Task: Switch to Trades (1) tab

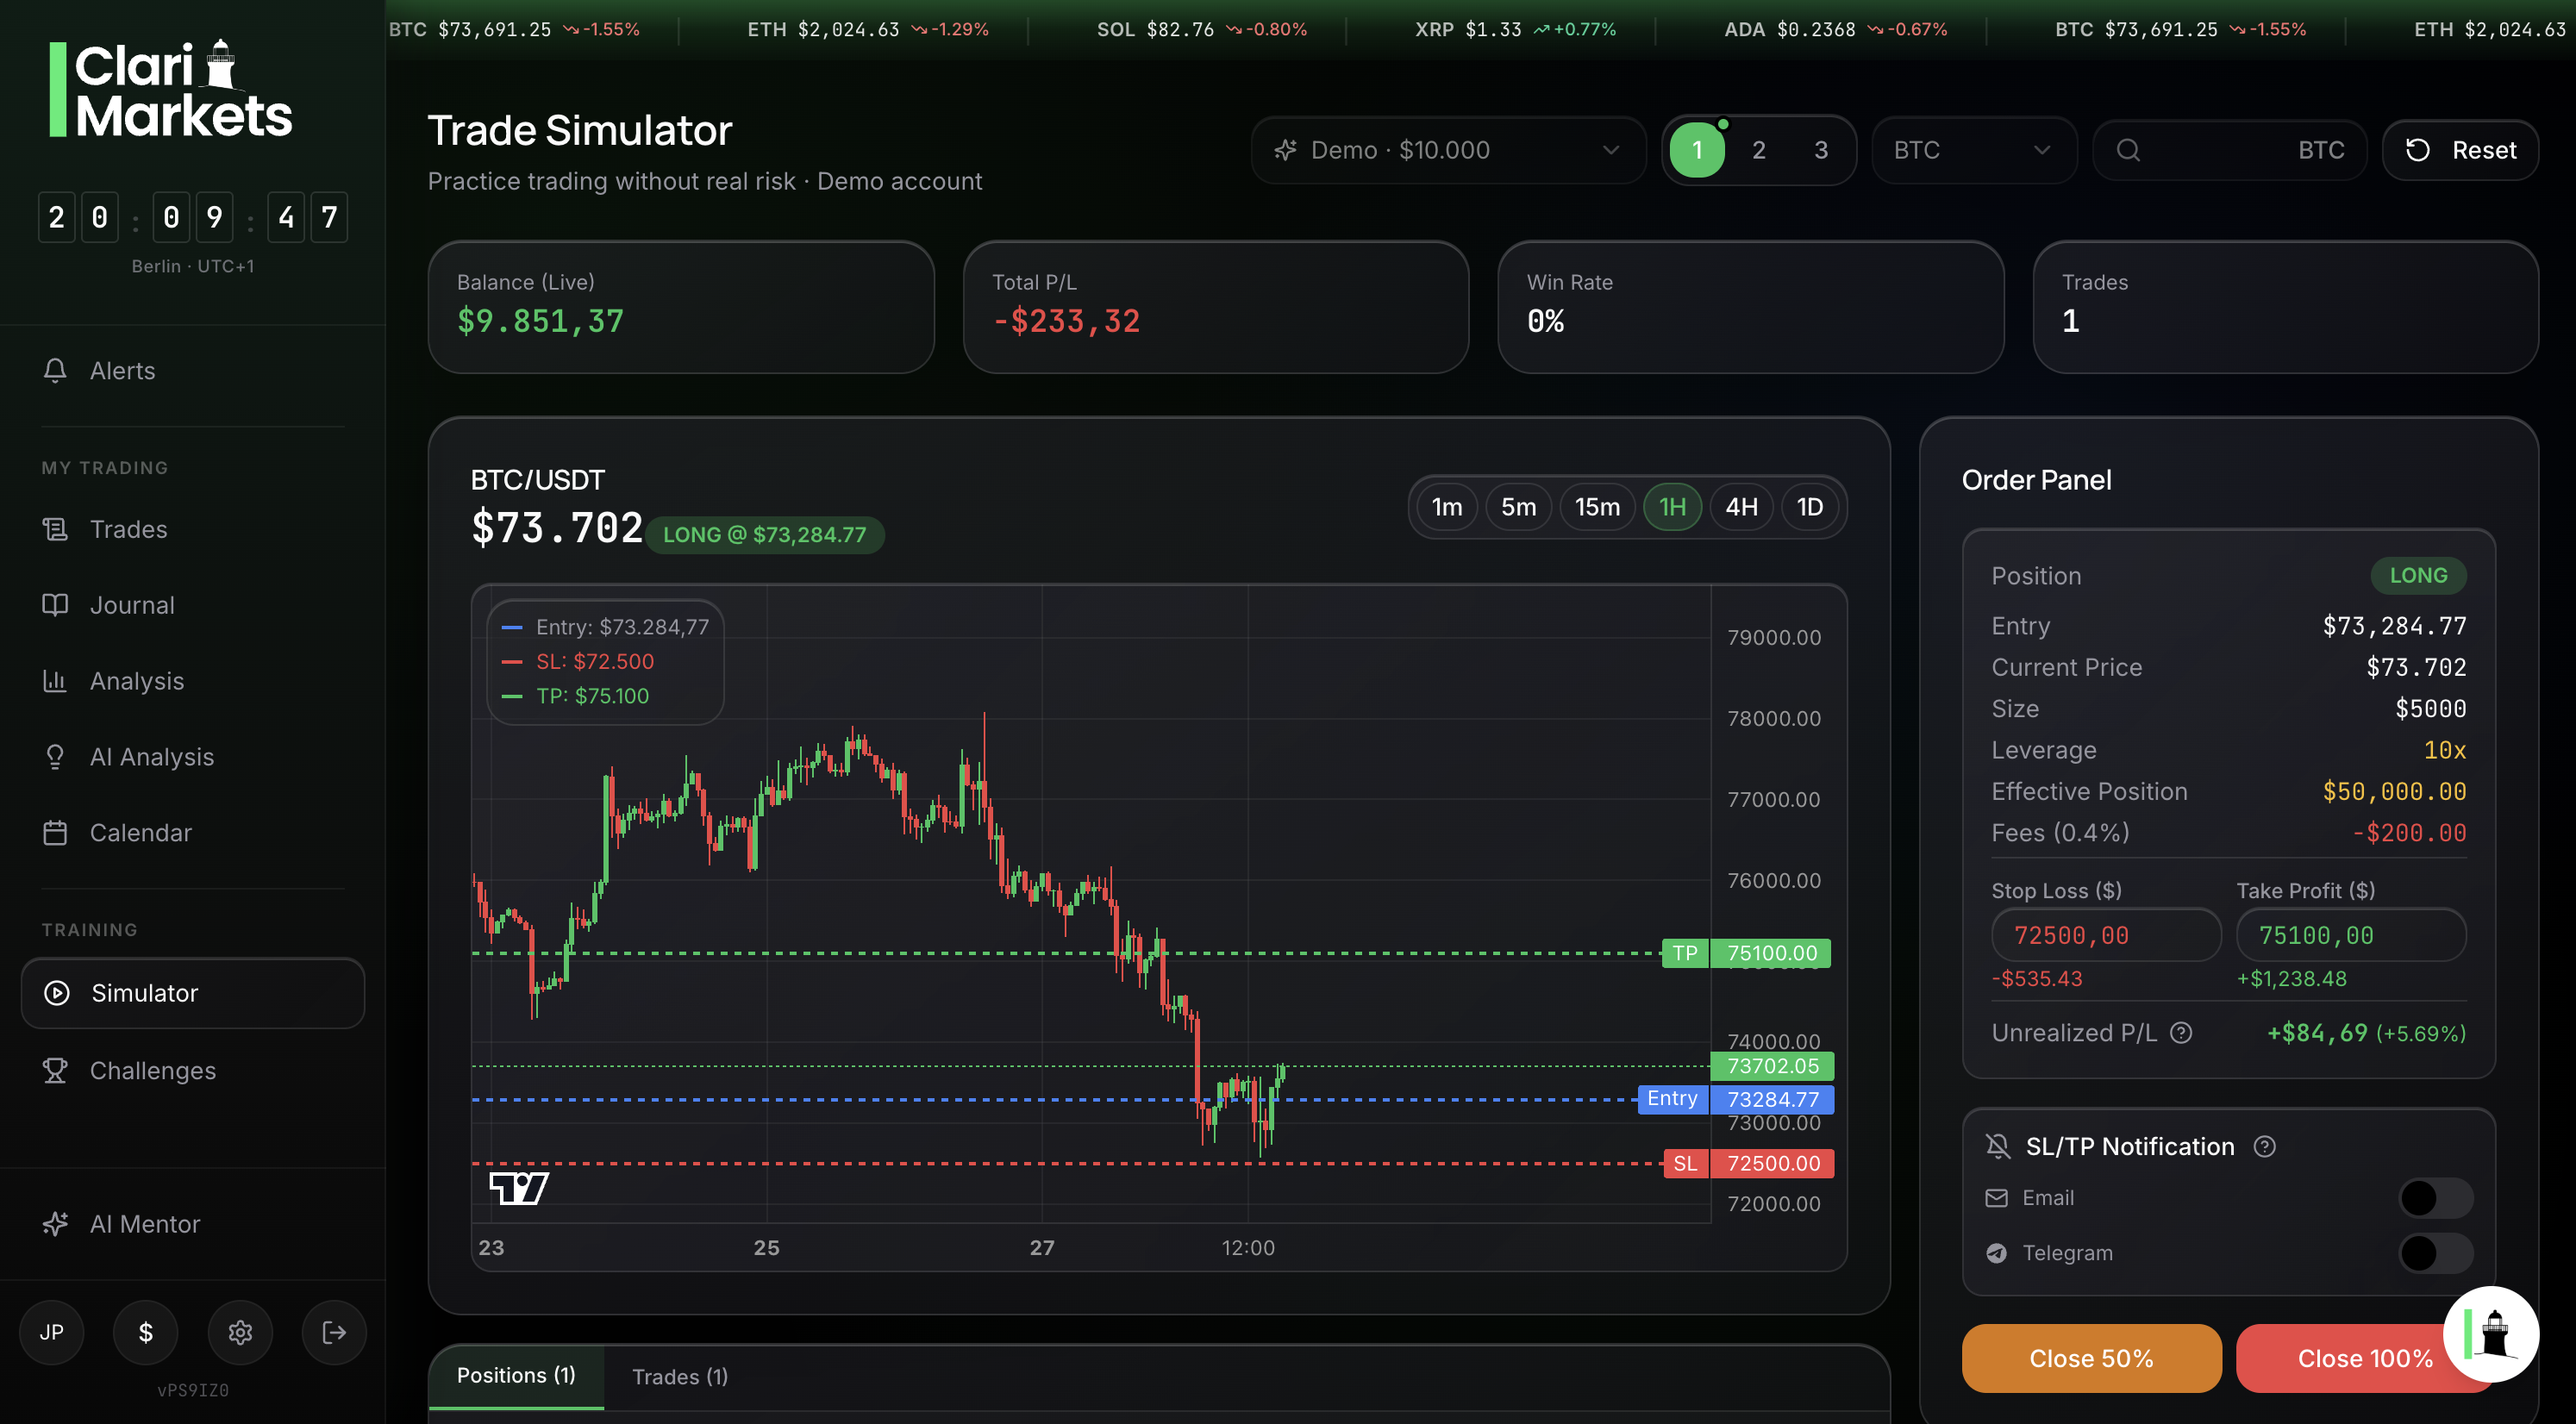Action: click(x=680, y=1377)
